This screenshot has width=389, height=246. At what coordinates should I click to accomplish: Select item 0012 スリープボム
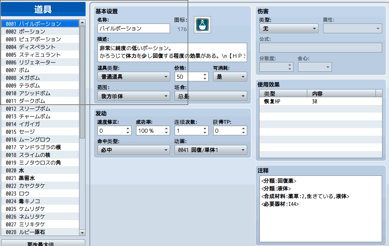[40, 108]
